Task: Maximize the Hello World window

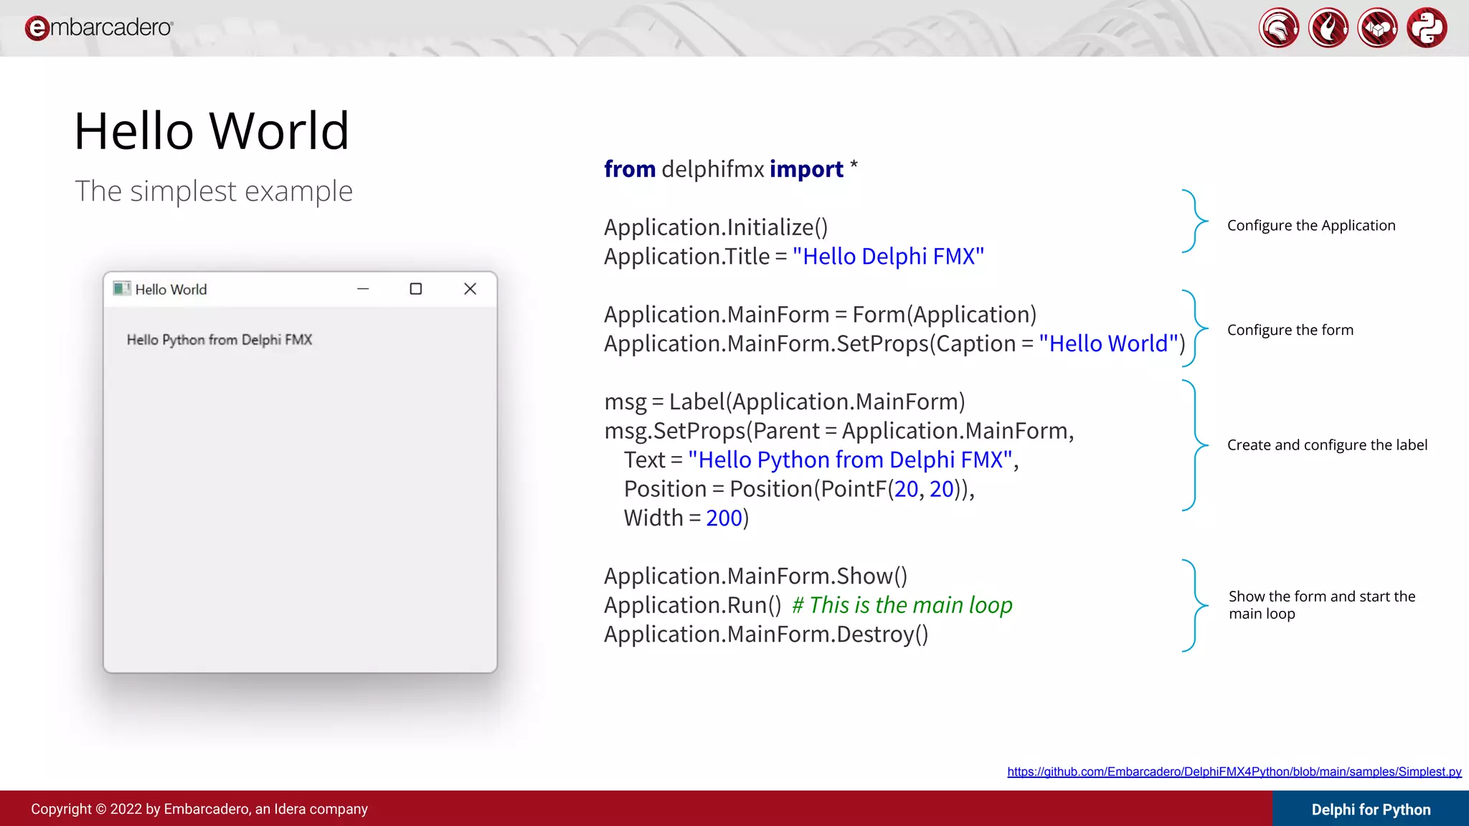Action: [415, 288]
